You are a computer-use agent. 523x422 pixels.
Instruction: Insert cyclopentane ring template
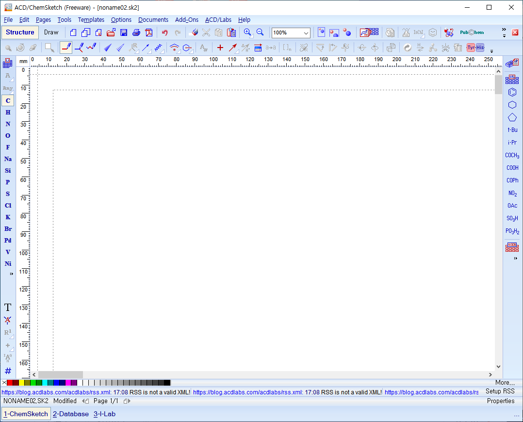pyautogui.click(x=512, y=117)
